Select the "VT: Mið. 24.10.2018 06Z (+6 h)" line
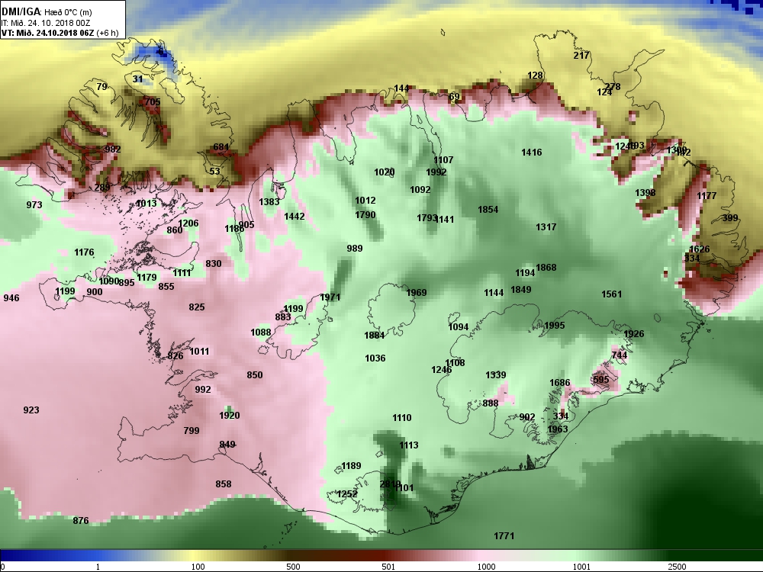This screenshot has height=572, width=763. (60, 33)
